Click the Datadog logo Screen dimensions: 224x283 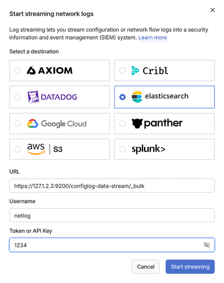[52, 97]
